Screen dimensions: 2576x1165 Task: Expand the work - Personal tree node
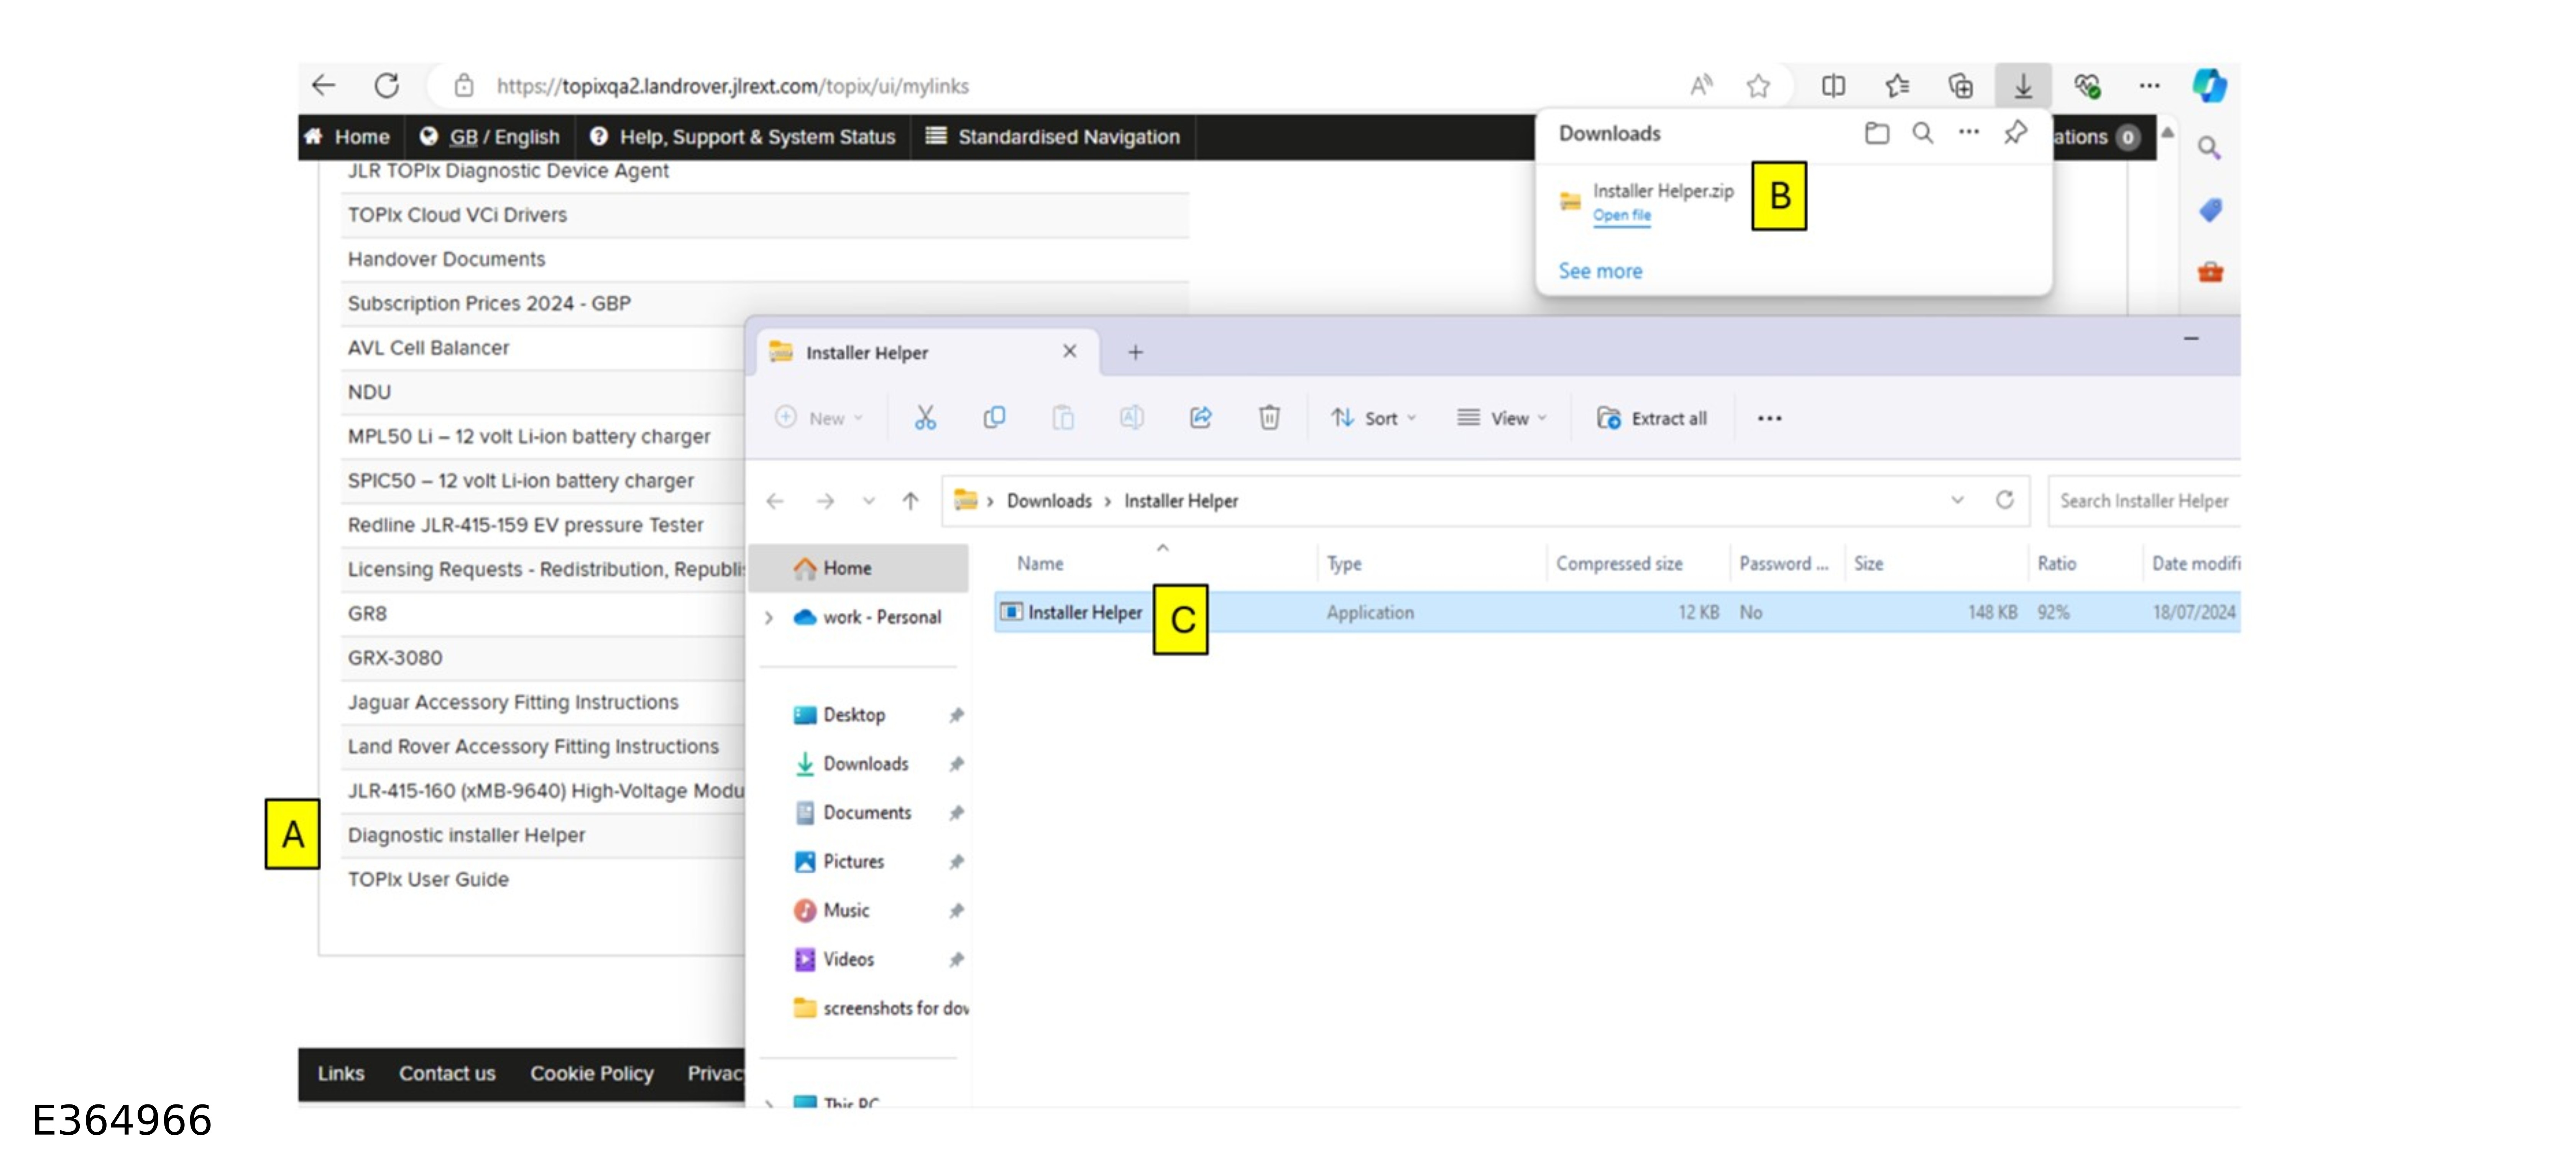point(769,617)
